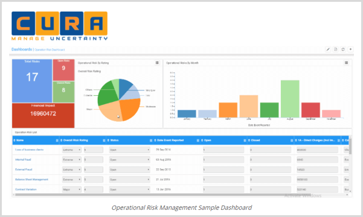Screen dimensions: 363x217
Task: Open the Contract Variation risk link
Action: click(x=26, y=189)
